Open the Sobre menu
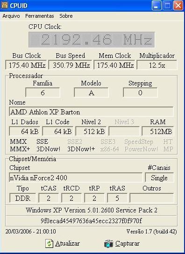This screenshot has height=254, width=185. coord(66,16)
